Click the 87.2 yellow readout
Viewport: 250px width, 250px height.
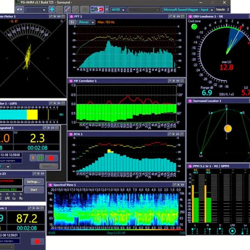[x=27, y=218]
